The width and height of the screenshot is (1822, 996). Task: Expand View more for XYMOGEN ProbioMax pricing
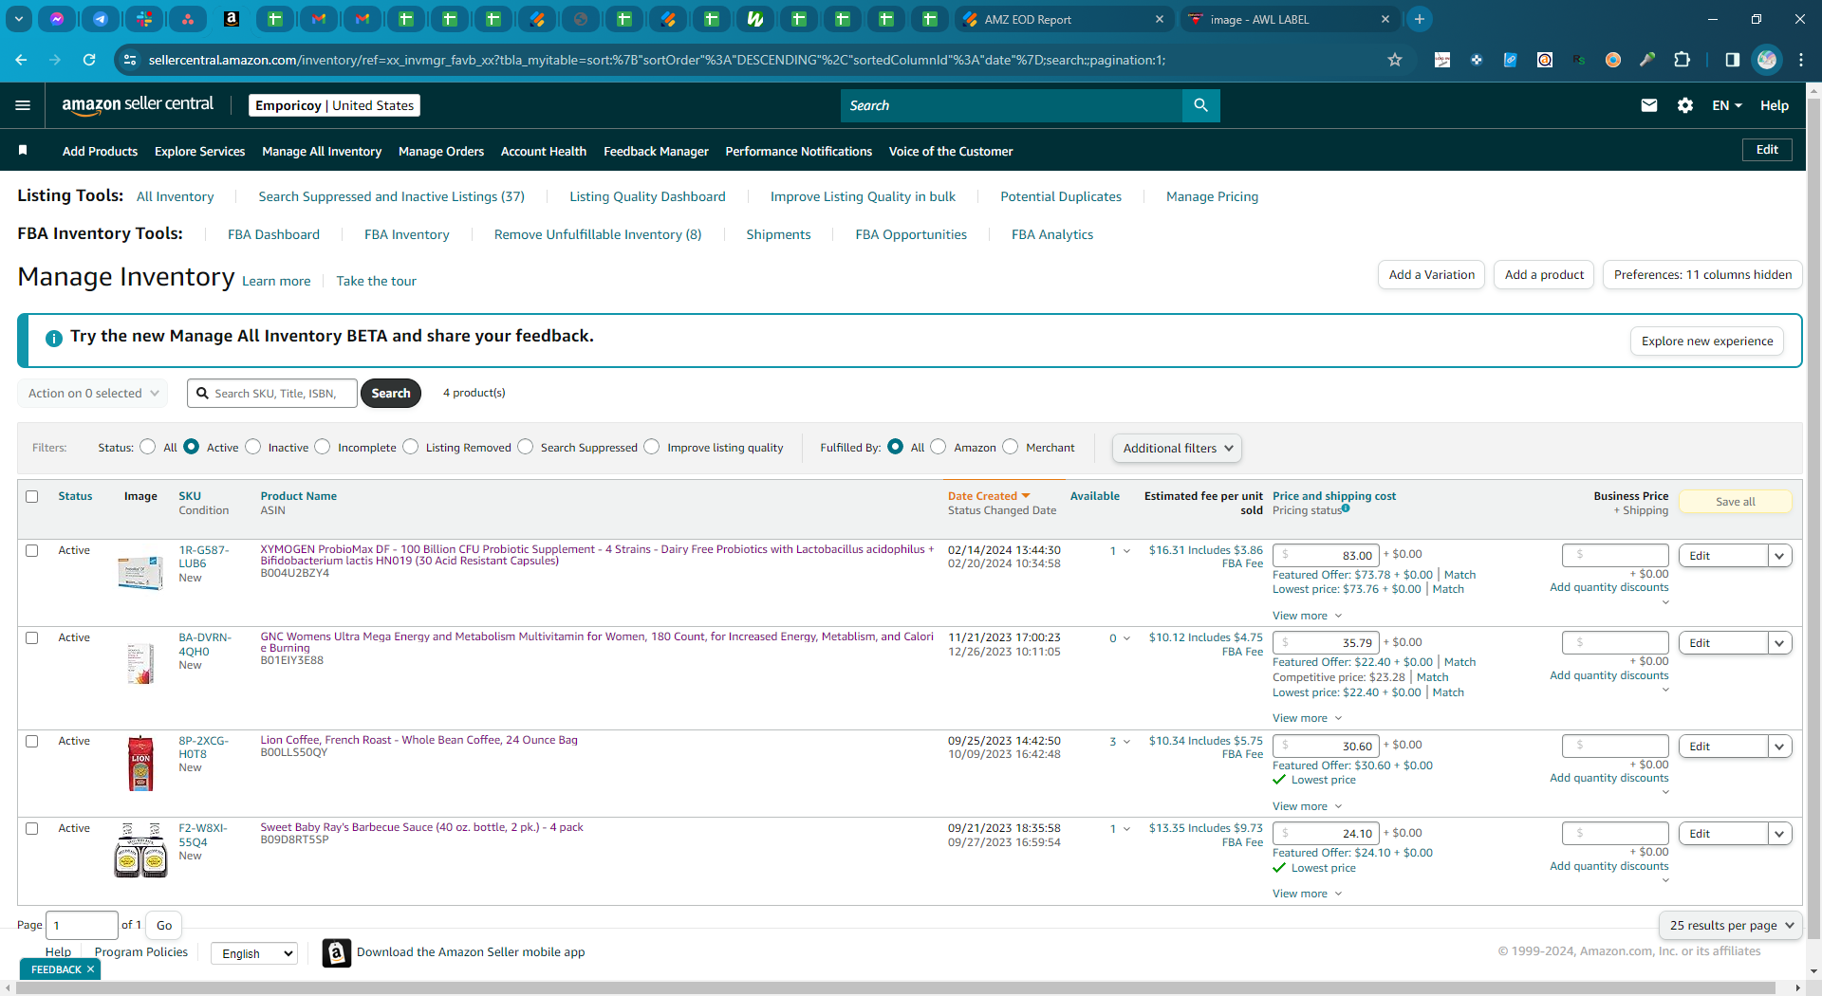click(1308, 616)
